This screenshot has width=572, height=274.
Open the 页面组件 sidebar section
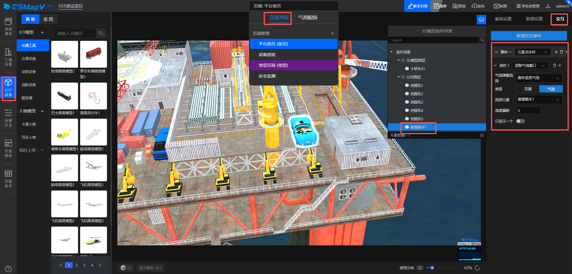(8, 179)
